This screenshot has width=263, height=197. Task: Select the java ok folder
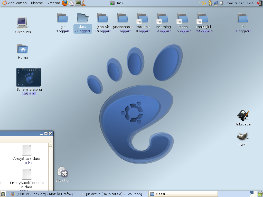(x=103, y=18)
